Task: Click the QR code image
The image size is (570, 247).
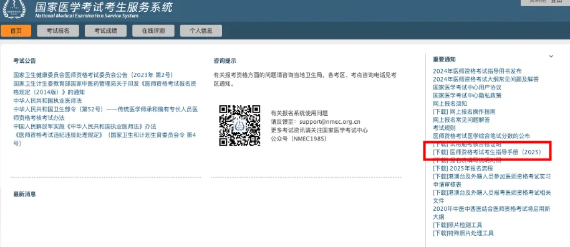Action: pyautogui.click(x=239, y=126)
